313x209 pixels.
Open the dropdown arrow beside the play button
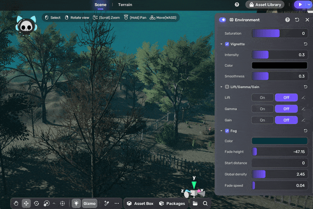pos(309,4)
